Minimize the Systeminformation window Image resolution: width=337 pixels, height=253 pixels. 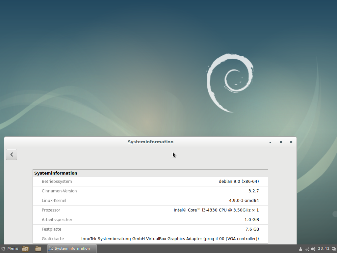click(270, 142)
